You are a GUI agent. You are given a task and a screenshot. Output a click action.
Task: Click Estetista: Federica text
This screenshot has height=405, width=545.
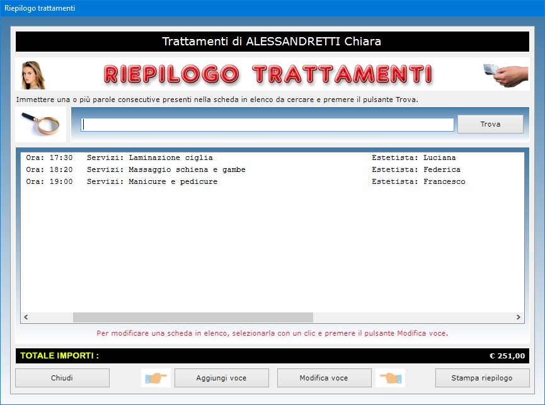coord(416,169)
